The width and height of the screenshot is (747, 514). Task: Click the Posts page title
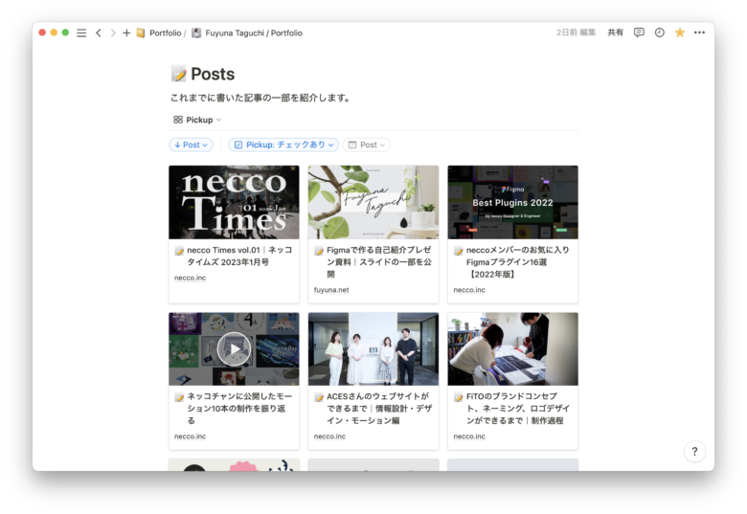point(213,74)
